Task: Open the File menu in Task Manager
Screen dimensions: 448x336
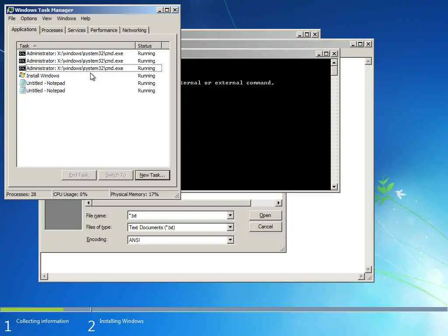Action: 12,18
